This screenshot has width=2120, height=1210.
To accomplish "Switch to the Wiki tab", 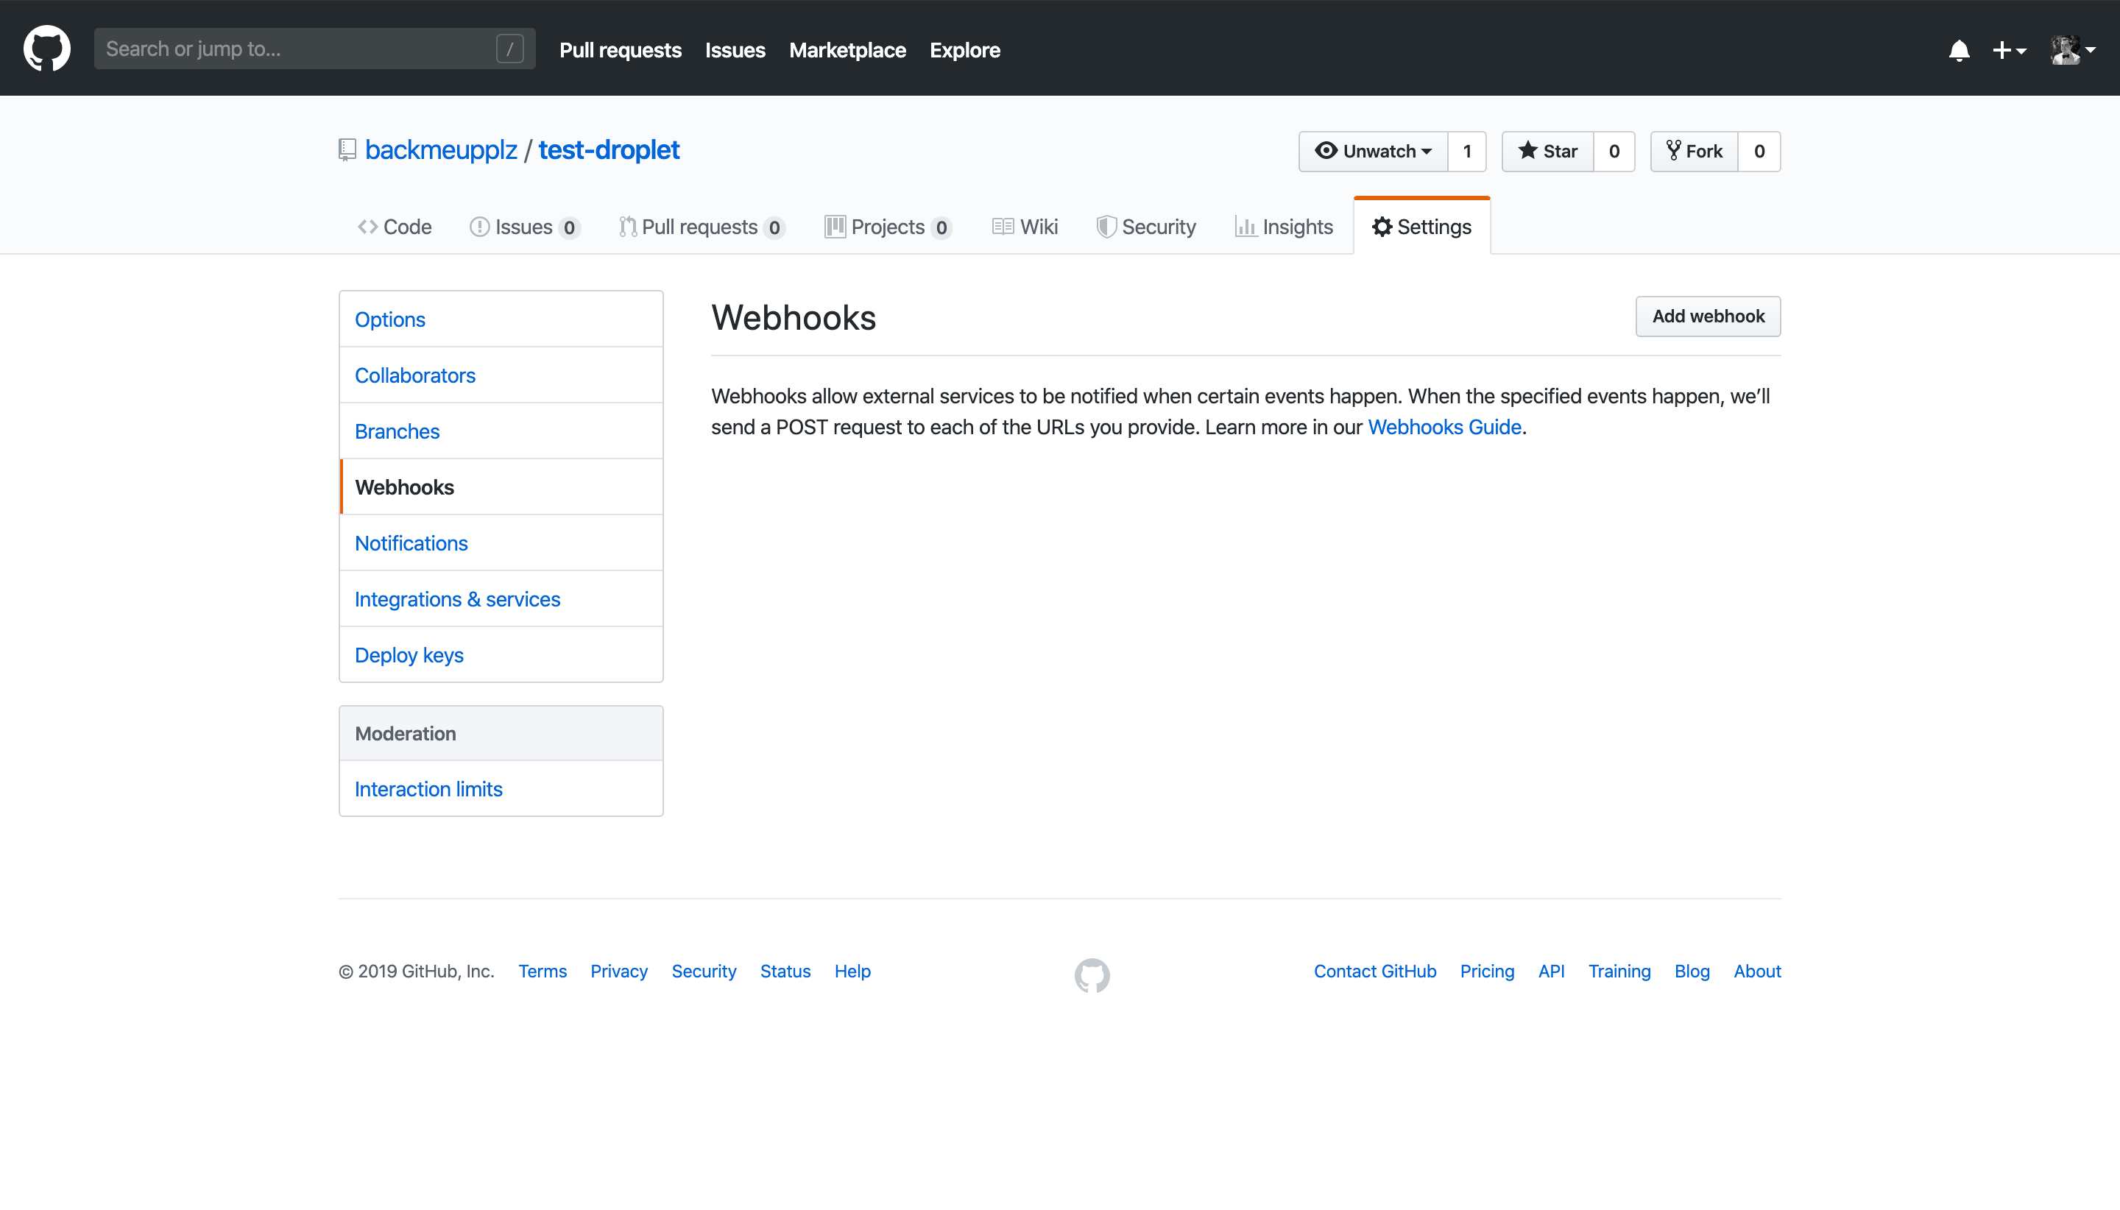I will coord(1025,227).
